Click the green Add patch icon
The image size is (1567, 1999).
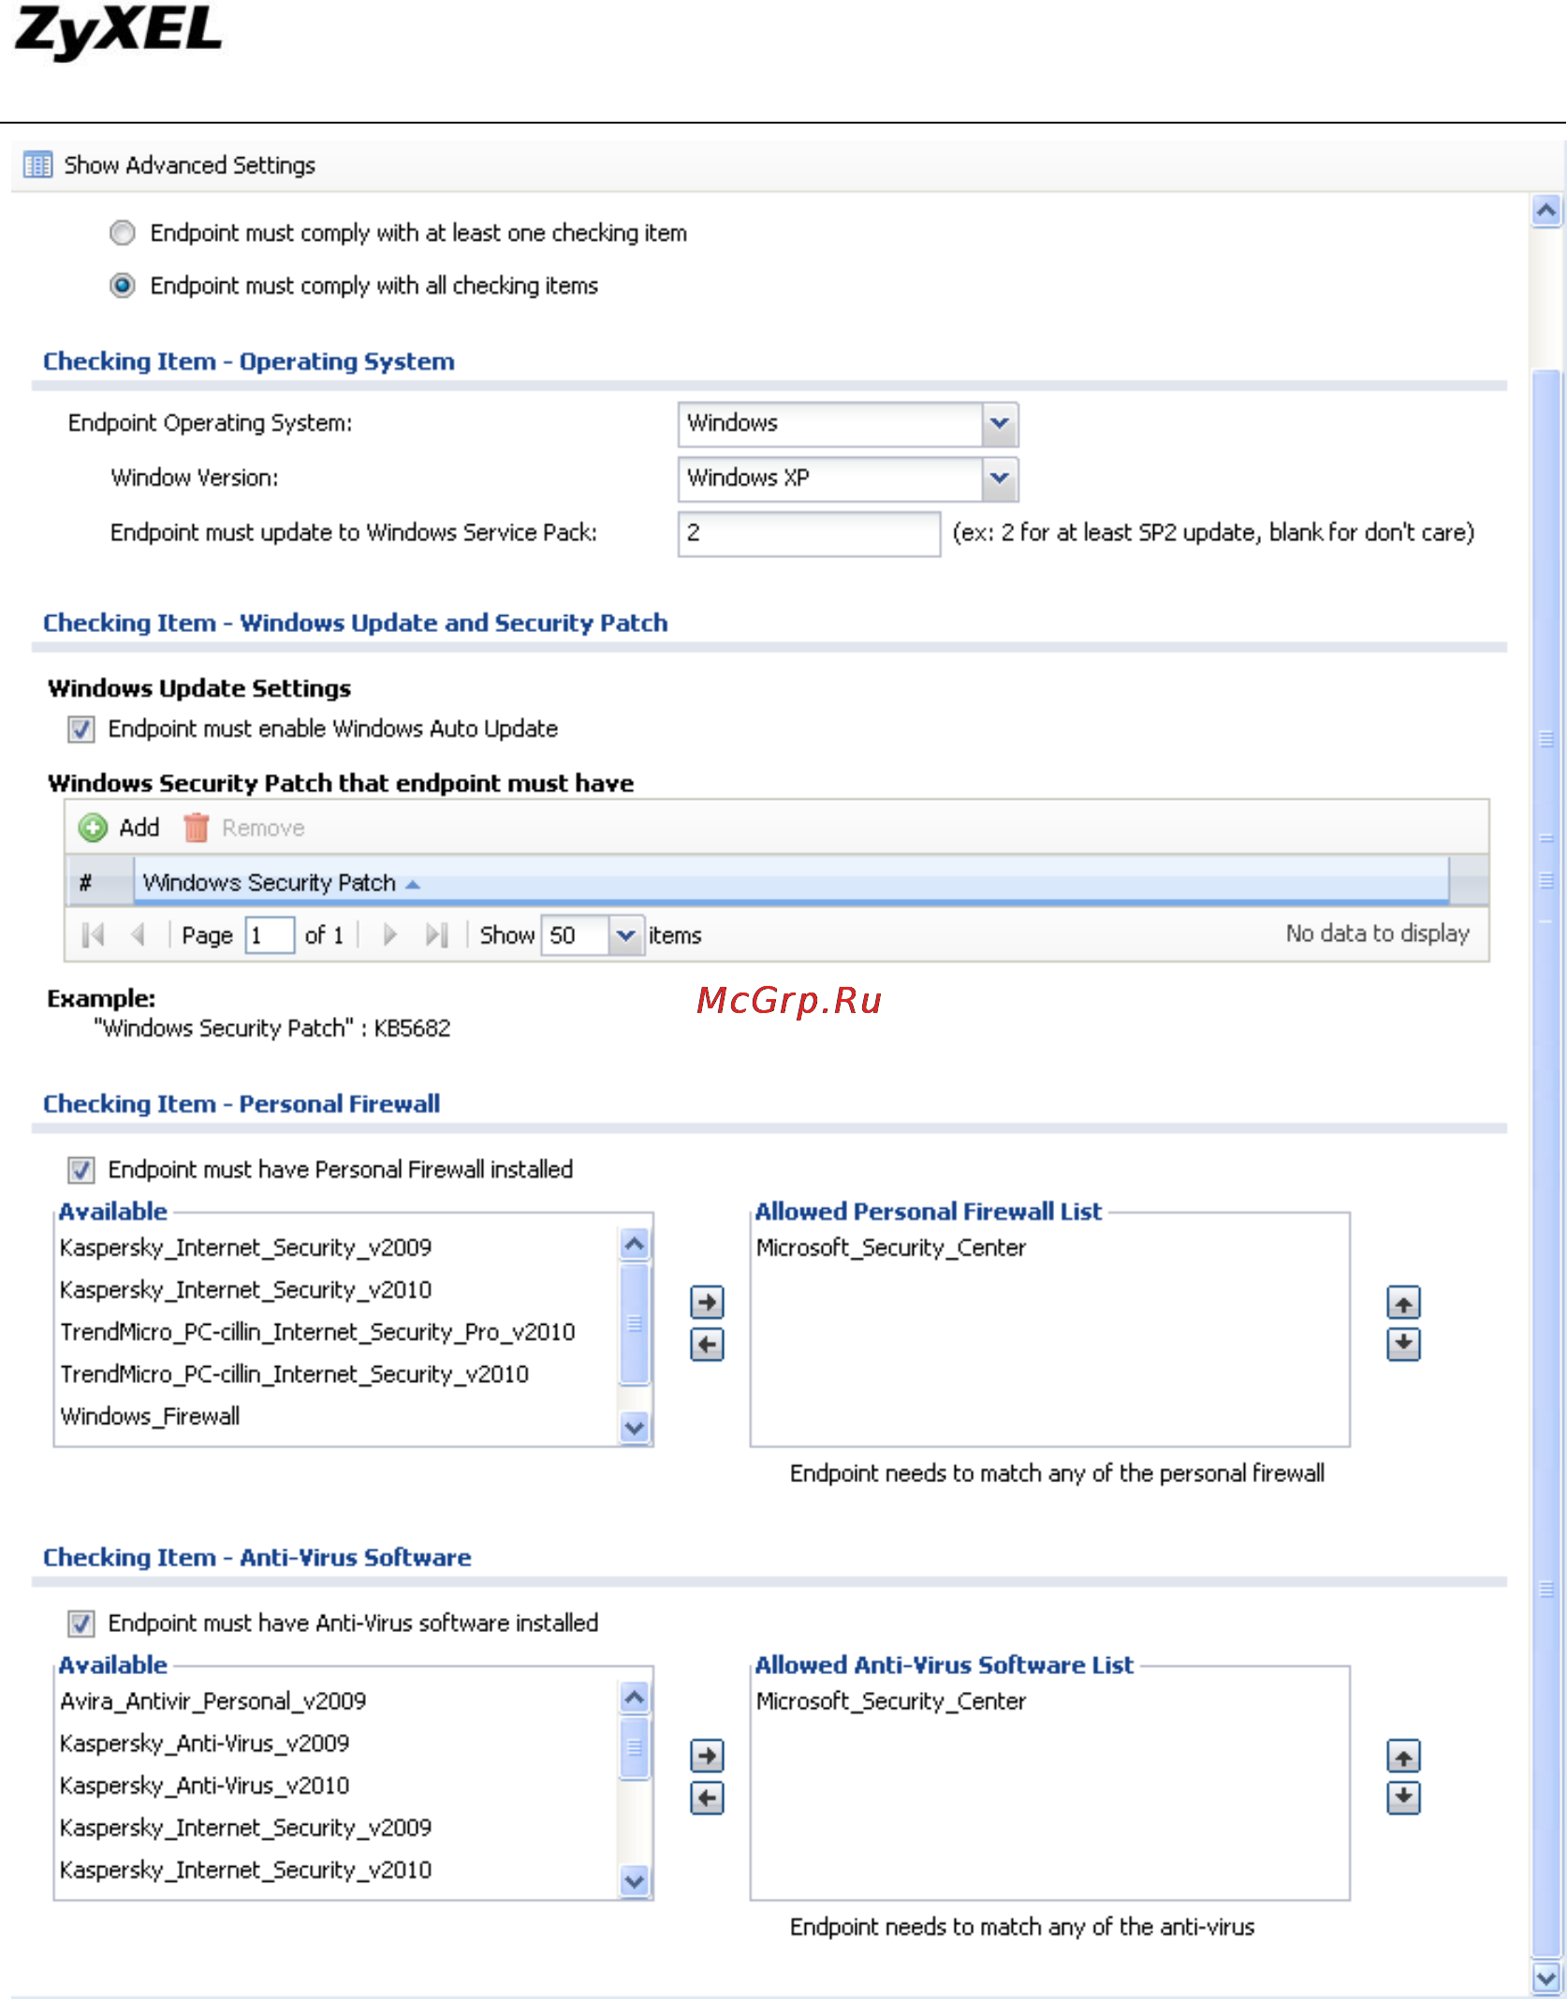tap(93, 828)
